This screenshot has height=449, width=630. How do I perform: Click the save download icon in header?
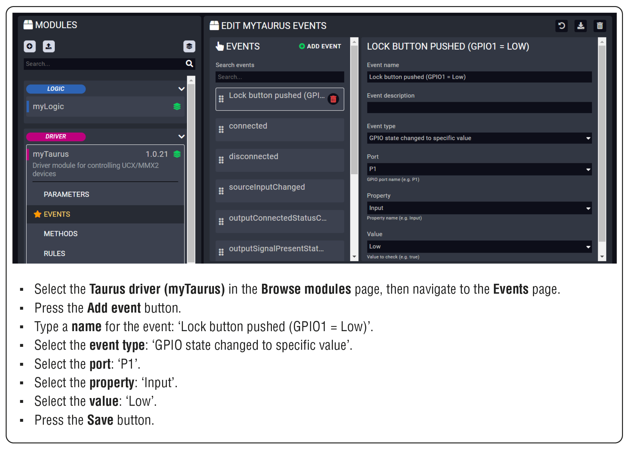click(580, 26)
